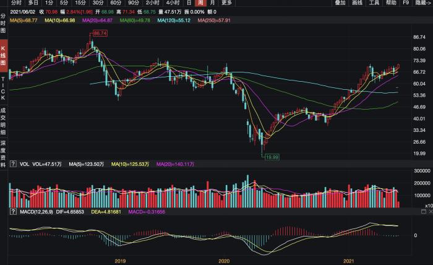433x265 pixels.
Task: Click the 画线 draw line button
Action: pos(357,3)
